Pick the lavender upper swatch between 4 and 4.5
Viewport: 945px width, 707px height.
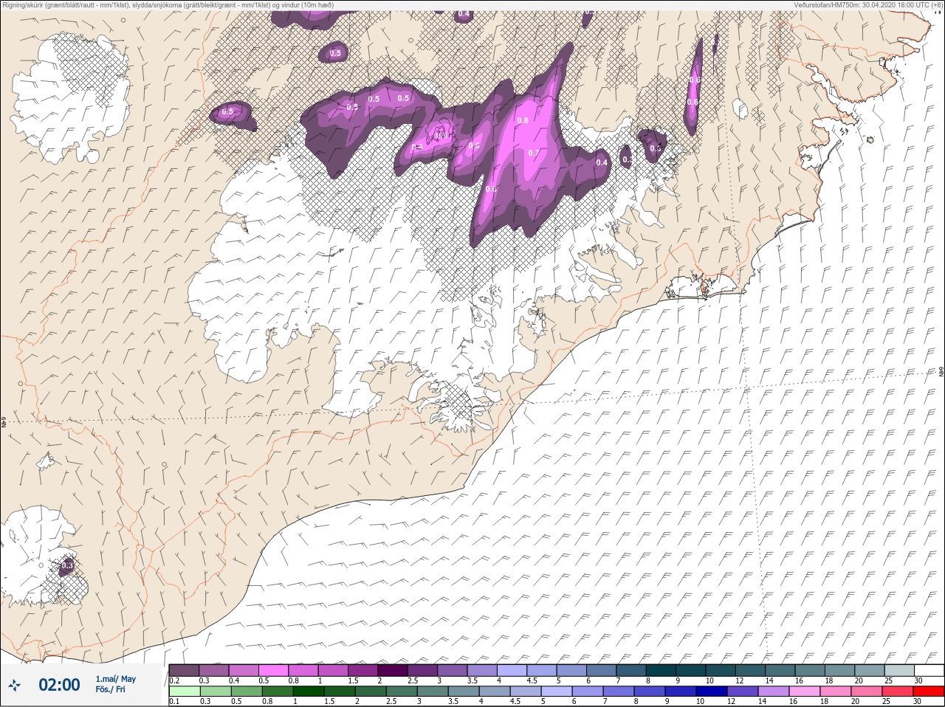click(512, 670)
